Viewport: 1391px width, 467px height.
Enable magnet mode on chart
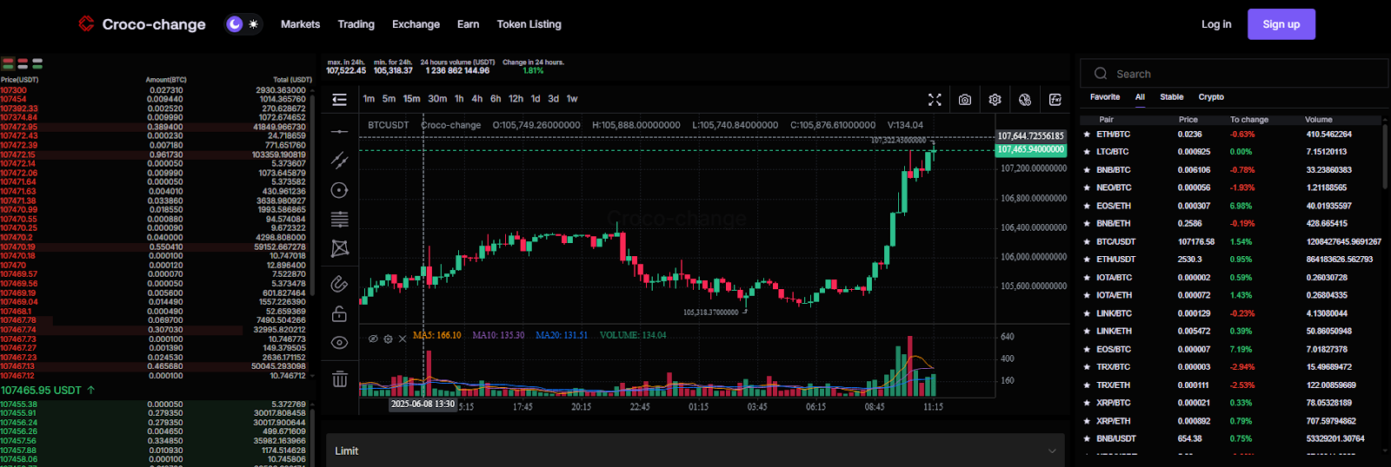pos(340,284)
